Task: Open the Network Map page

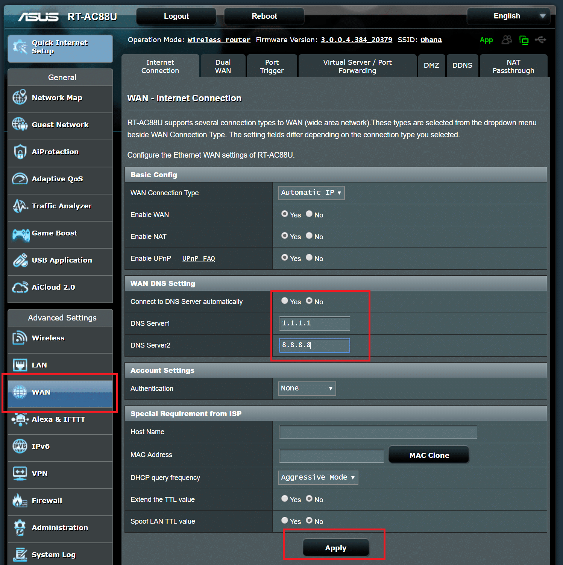Action: pyautogui.click(x=57, y=97)
